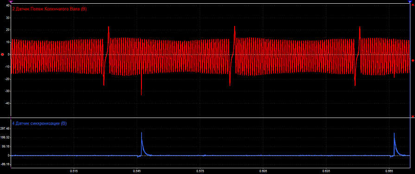Viewport: 415px width, 174px height.
Task: Click the red diamond marker on right edge
Action: (x=413, y=61)
